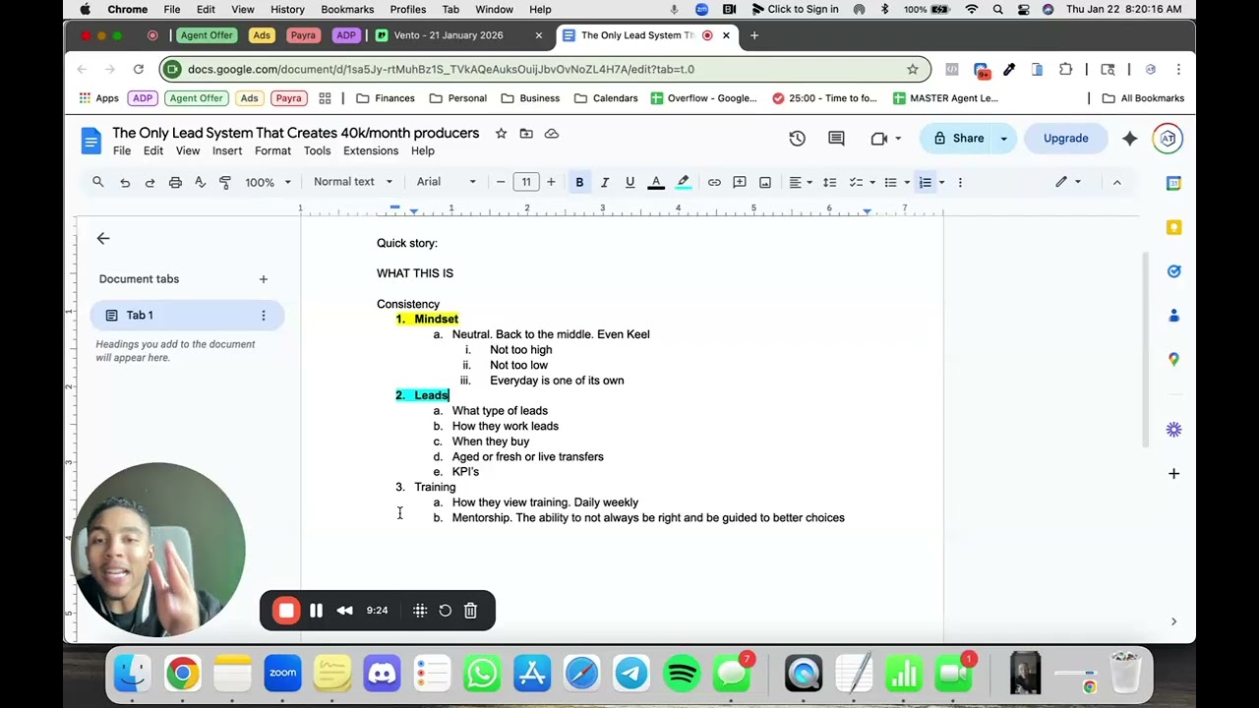Screen dimensions: 1259x708
Task: Open line and paragraph spacing
Action: pos(829,182)
